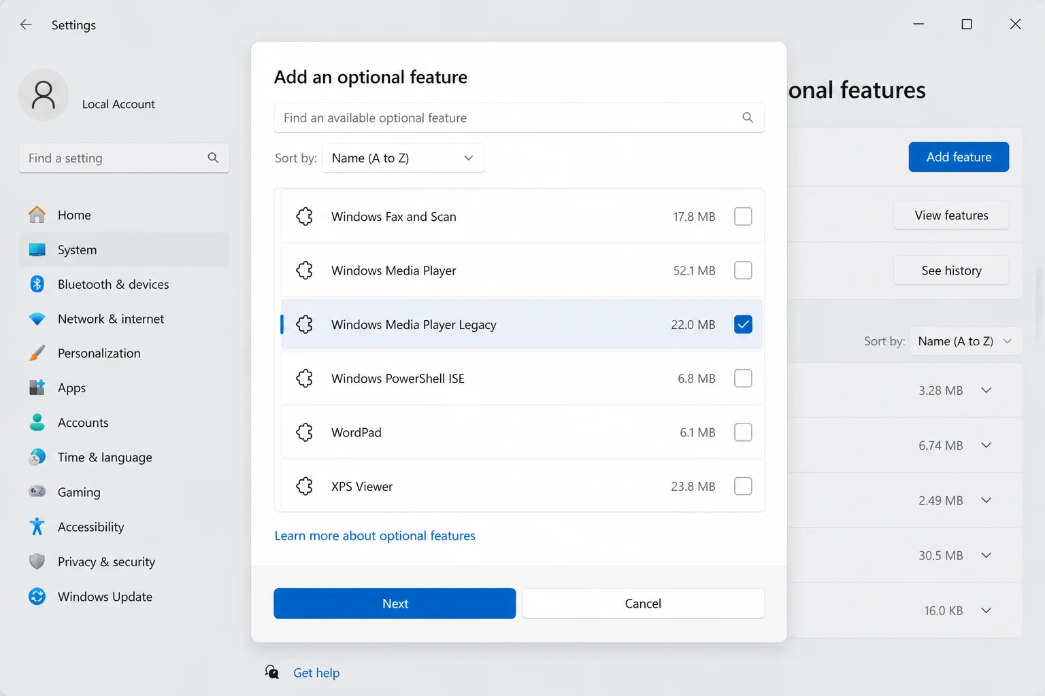
Task: Click the Local Account avatar icon
Action: [44, 95]
